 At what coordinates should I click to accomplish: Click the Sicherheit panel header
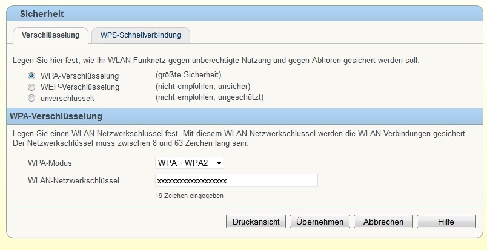42,13
